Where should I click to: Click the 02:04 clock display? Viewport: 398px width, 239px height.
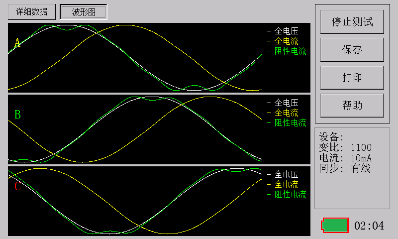tap(369, 226)
